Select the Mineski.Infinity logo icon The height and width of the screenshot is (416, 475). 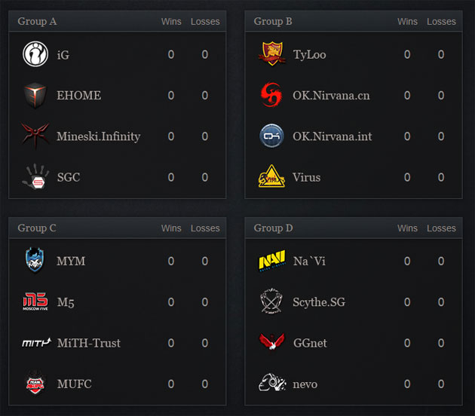point(35,136)
